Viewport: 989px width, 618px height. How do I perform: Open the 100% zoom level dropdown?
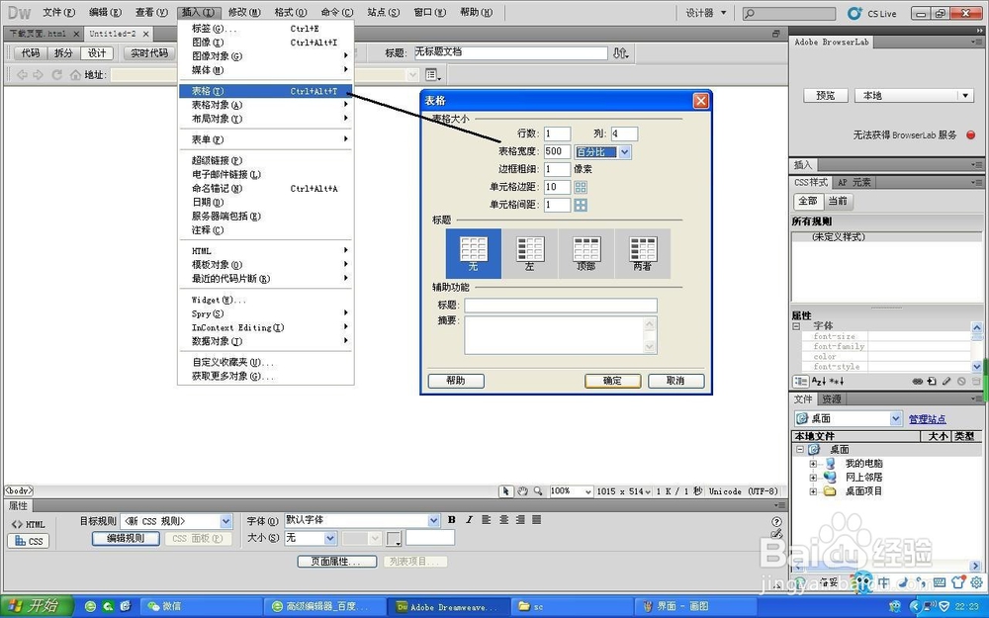coord(572,491)
